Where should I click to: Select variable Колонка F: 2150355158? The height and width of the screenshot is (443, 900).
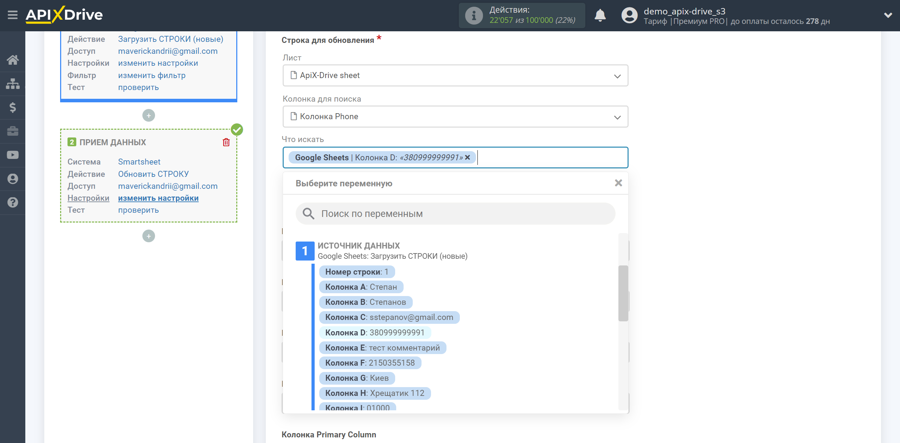370,363
